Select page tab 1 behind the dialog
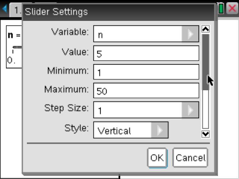This screenshot has width=239, height=179. (16, 9)
